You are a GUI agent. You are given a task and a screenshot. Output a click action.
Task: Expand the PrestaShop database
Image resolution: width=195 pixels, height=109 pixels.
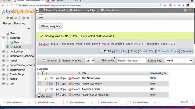[3, 74]
